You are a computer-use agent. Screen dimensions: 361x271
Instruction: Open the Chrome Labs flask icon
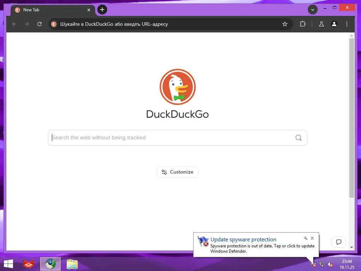tap(322, 24)
